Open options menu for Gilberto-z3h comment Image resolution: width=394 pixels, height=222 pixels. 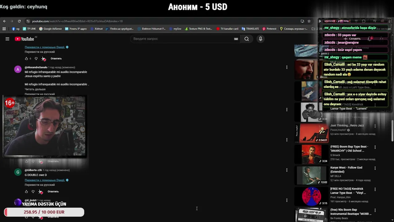[287, 170]
